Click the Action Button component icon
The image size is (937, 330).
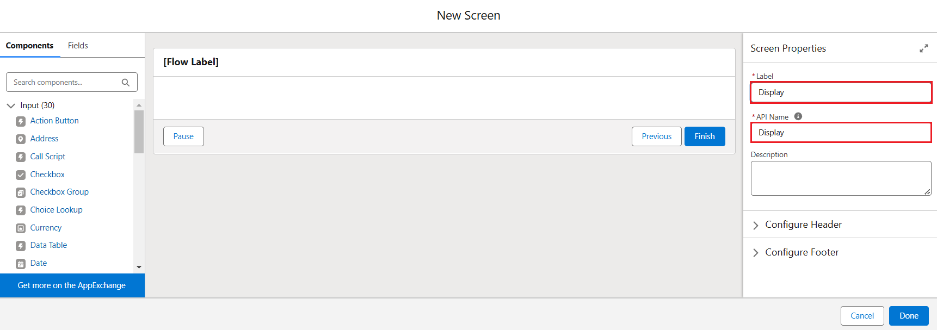21,121
